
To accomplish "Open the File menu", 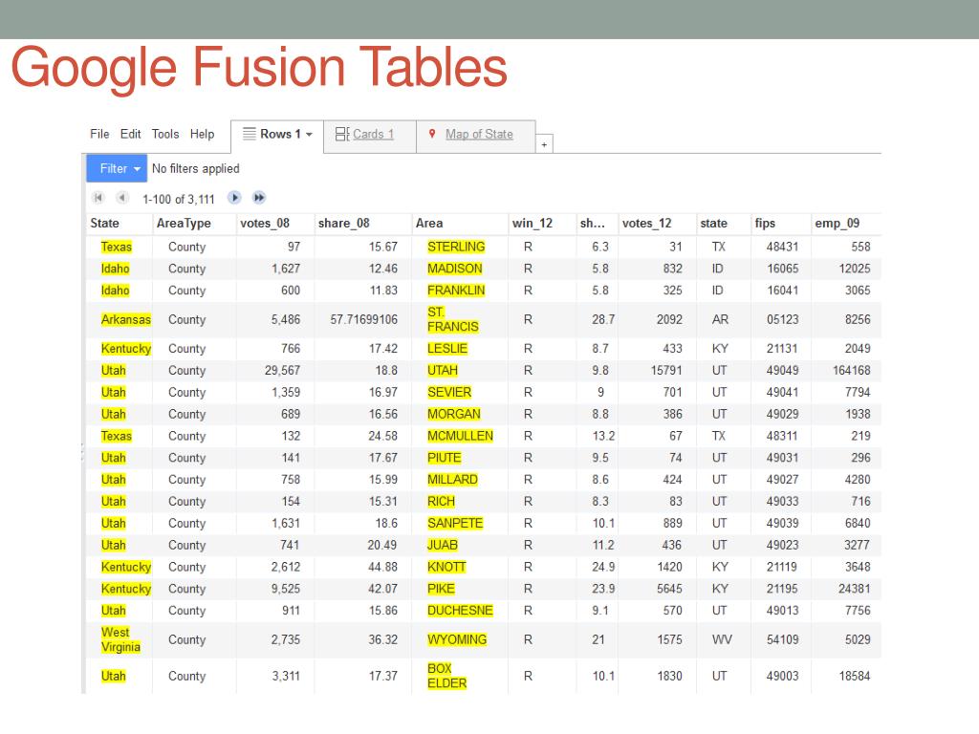I will point(99,134).
